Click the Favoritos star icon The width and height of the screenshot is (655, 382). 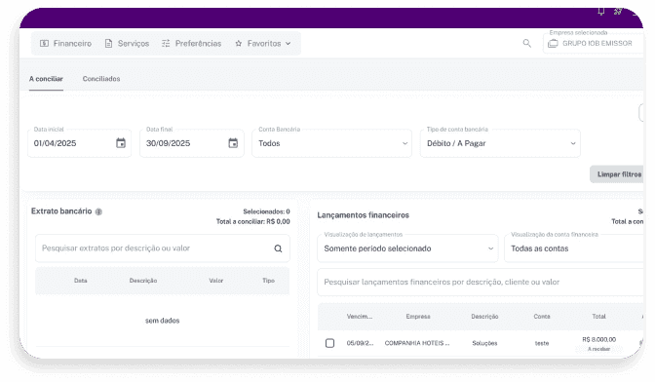point(239,44)
